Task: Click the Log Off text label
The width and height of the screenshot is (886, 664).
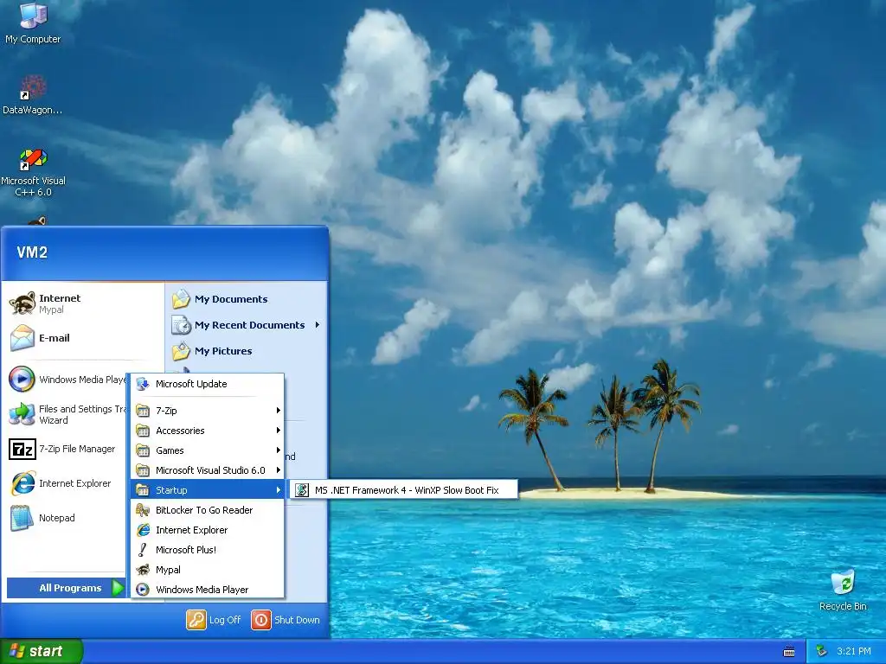Action: coord(225,619)
